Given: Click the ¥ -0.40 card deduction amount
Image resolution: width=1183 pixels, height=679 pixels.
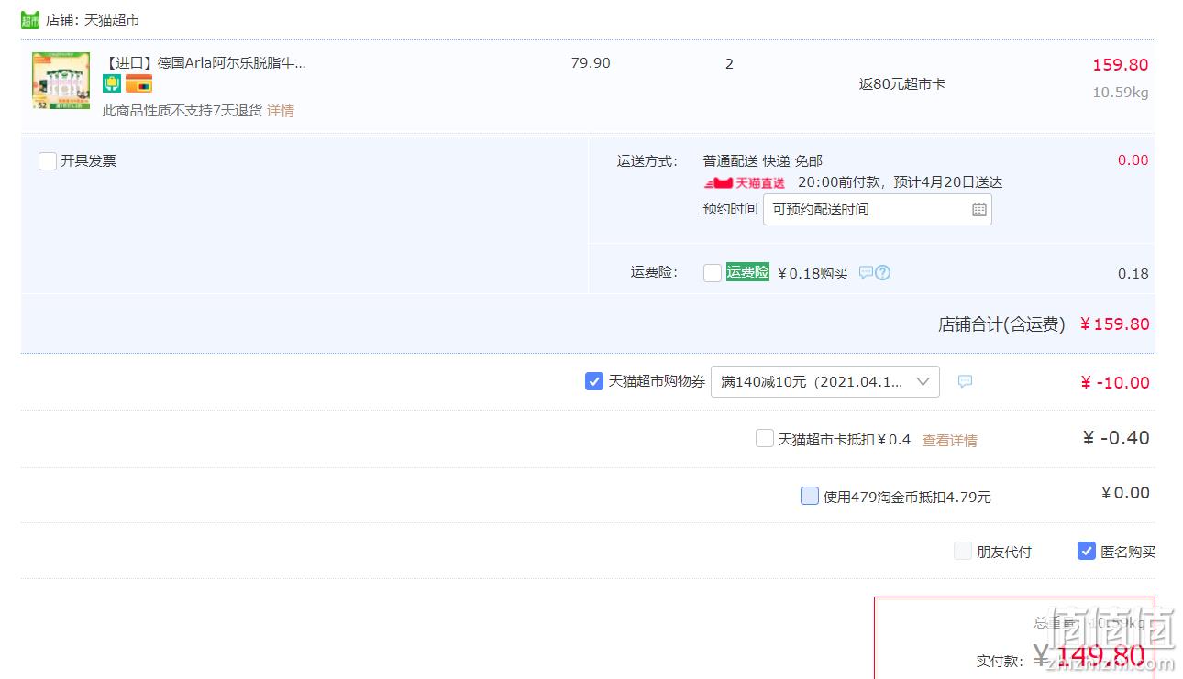Looking at the screenshot, I should click(x=1116, y=438).
